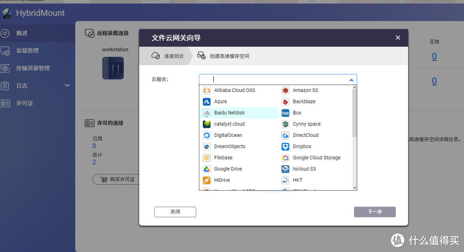Image resolution: width=464 pixels, height=252 pixels.
Task: Click the 下一步 button
Action: (375, 212)
